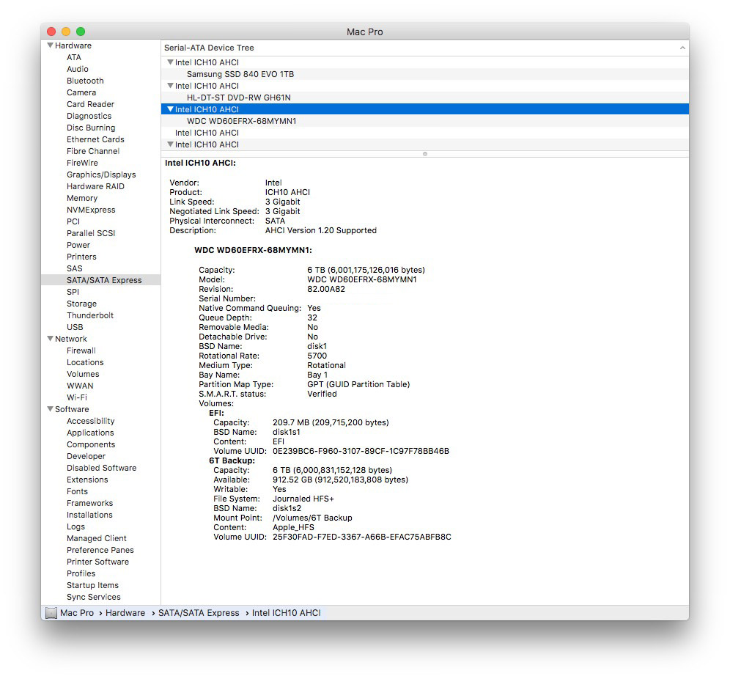Select Thunderbolt in the sidebar
Image resolution: width=730 pixels, height=679 pixels.
pyautogui.click(x=90, y=315)
